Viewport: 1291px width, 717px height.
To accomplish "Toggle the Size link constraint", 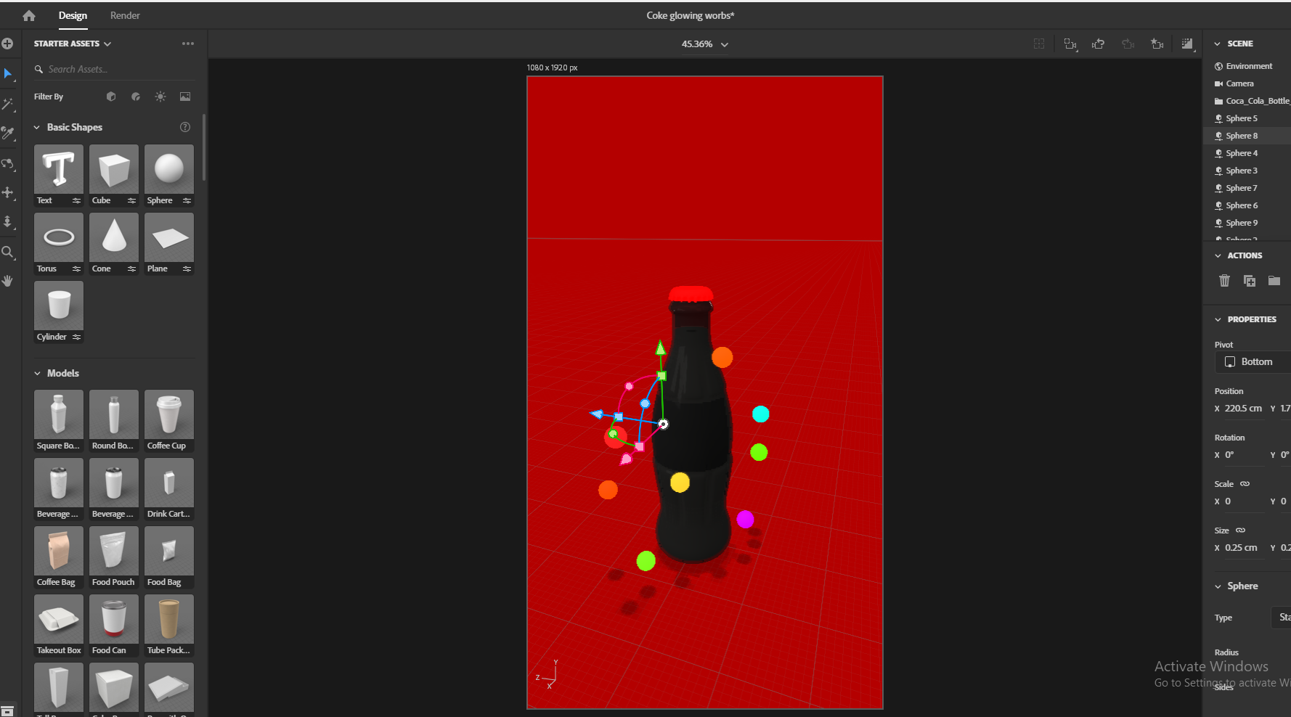I will point(1240,530).
